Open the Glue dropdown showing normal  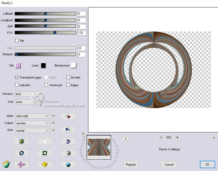(32, 130)
